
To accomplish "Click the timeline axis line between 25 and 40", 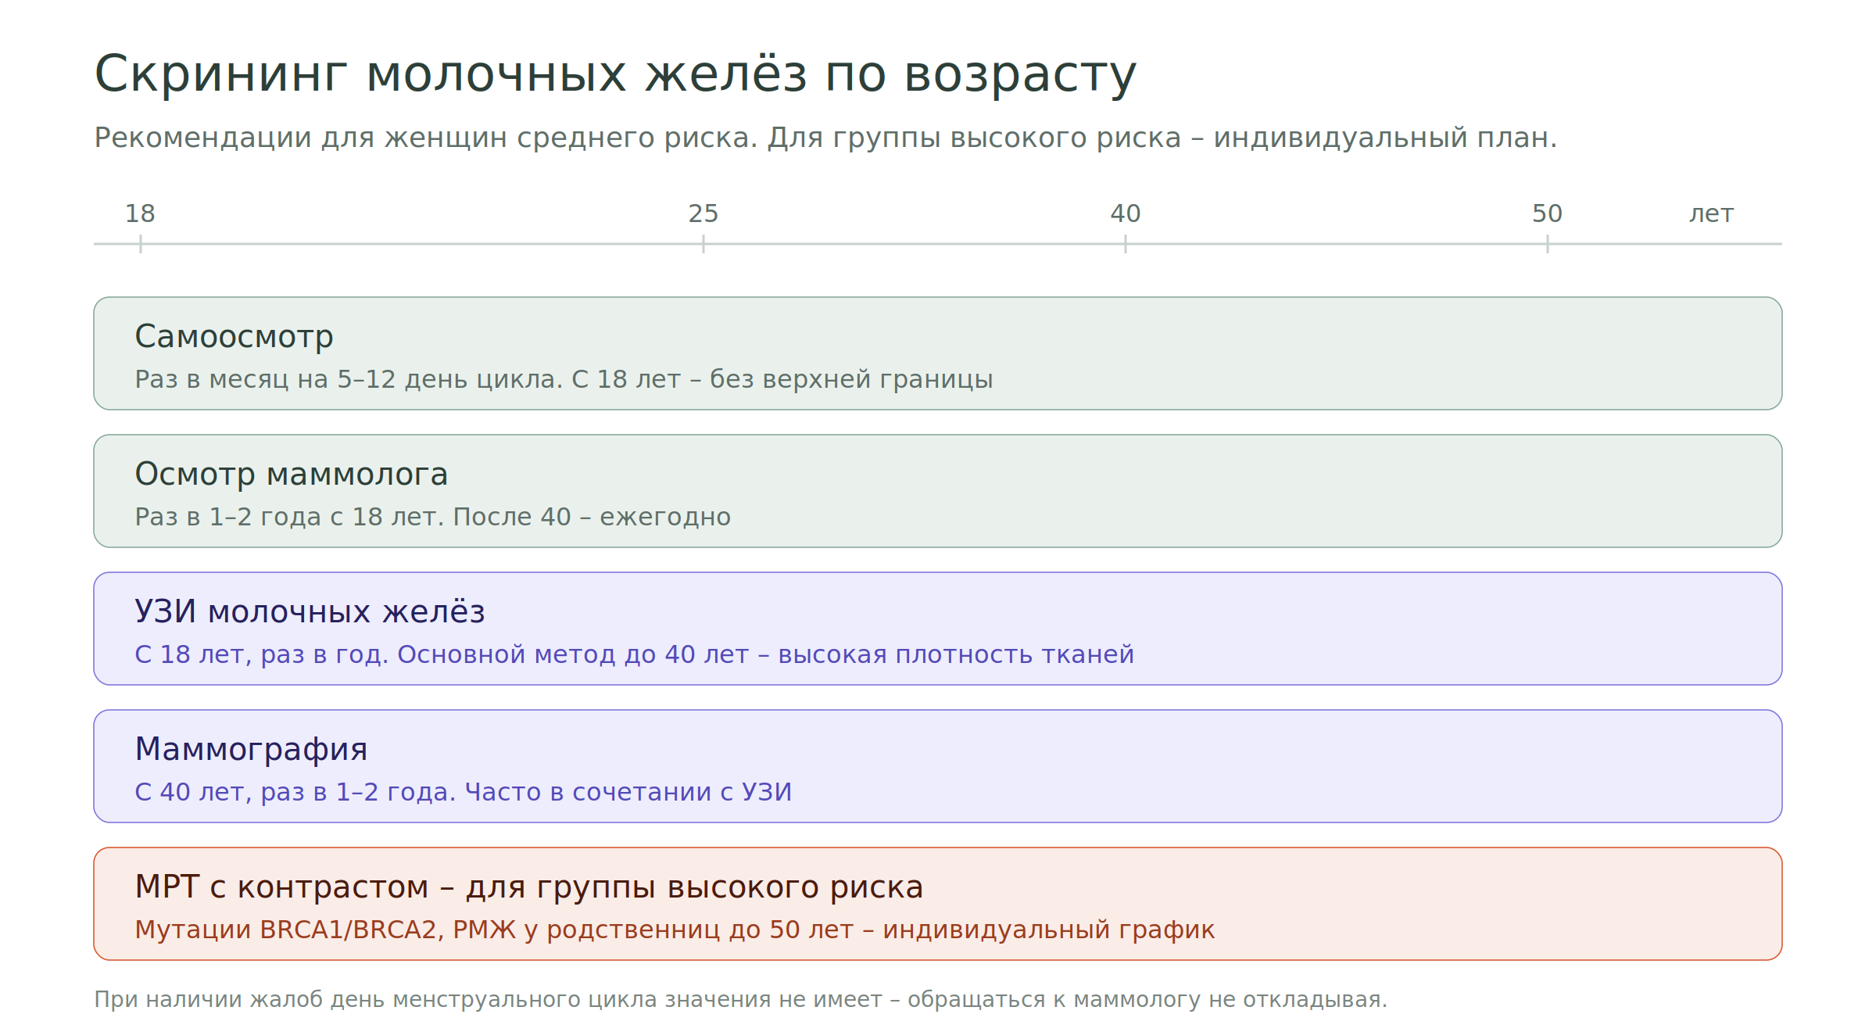I will [915, 244].
